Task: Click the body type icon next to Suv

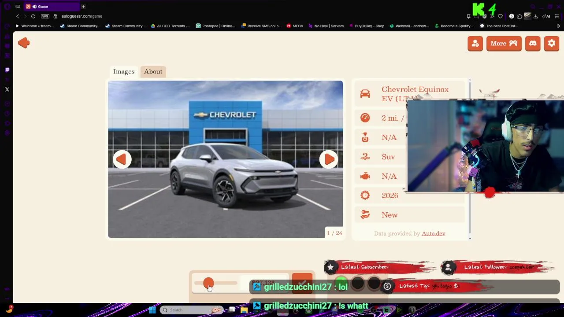Action: point(365,157)
